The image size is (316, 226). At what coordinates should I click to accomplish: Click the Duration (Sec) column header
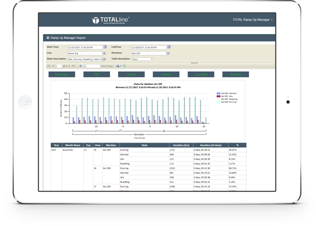click(x=181, y=145)
